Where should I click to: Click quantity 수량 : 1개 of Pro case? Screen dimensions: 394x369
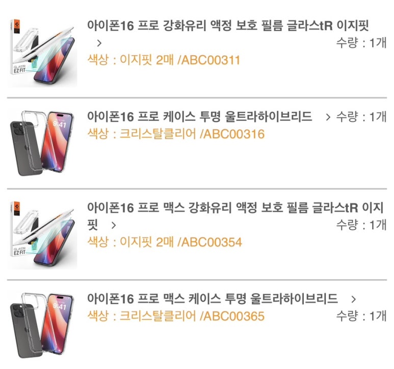(x=361, y=117)
